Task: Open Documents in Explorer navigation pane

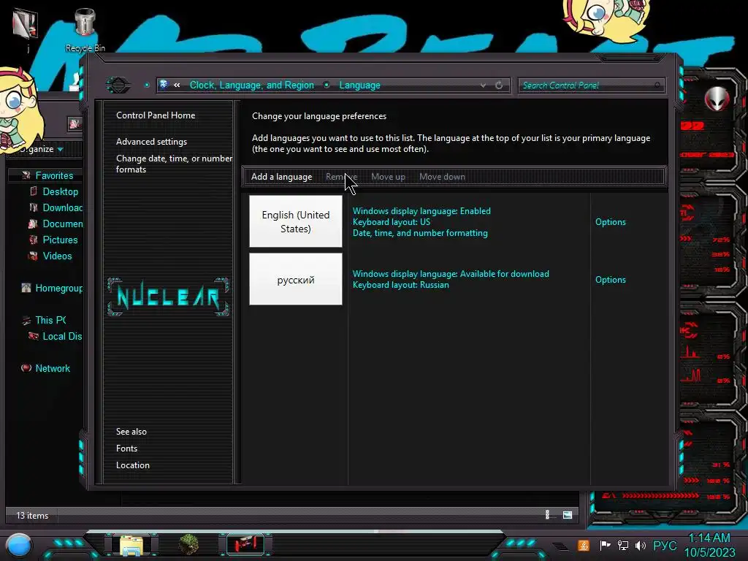Action: pos(63,224)
